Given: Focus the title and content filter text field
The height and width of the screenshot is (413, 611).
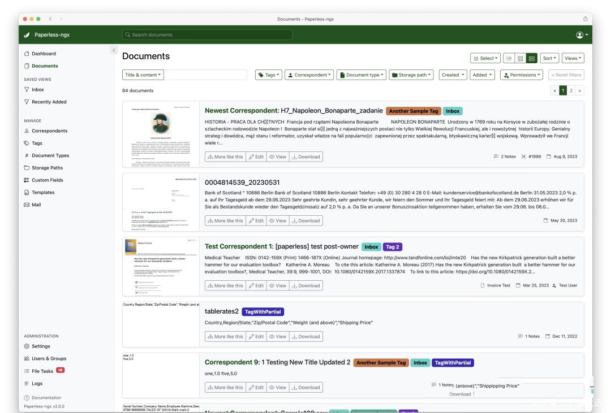Looking at the screenshot, I should point(205,75).
